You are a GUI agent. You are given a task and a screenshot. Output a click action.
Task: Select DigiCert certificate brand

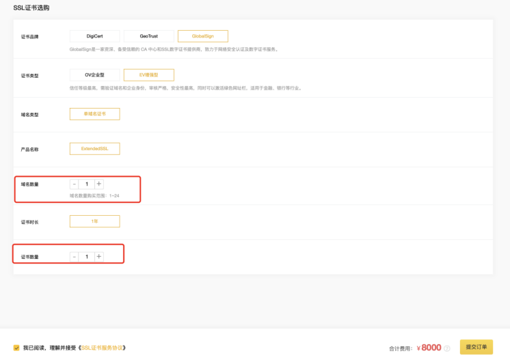[x=95, y=36]
